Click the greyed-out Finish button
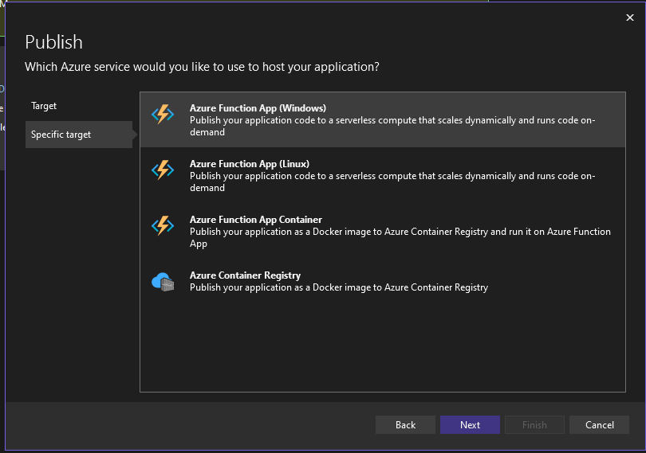The image size is (646, 453). tap(534, 424)
